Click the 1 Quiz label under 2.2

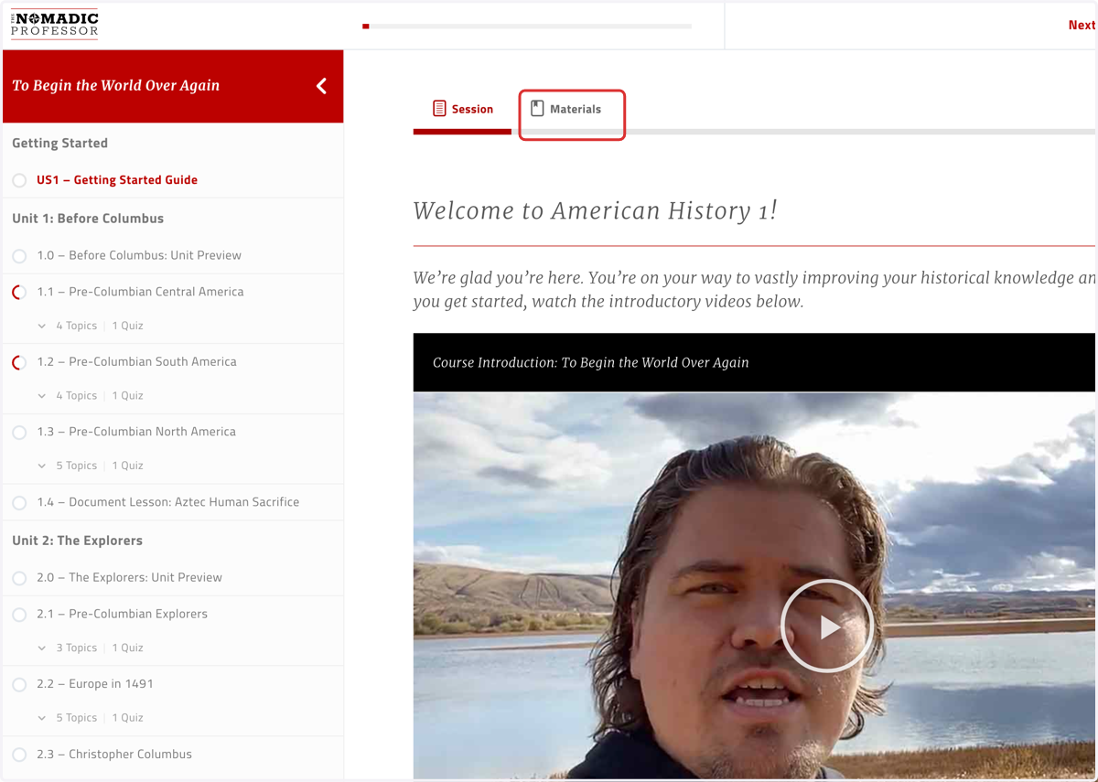click(x=127, y=718)
